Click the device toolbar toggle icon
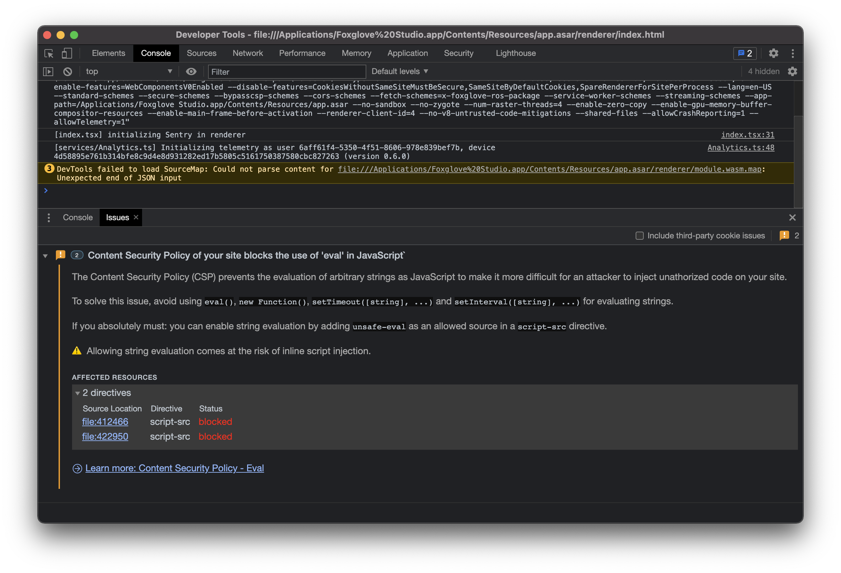This screenshot has height=573, width=841. pyautogui.click(x=67, y=53)
